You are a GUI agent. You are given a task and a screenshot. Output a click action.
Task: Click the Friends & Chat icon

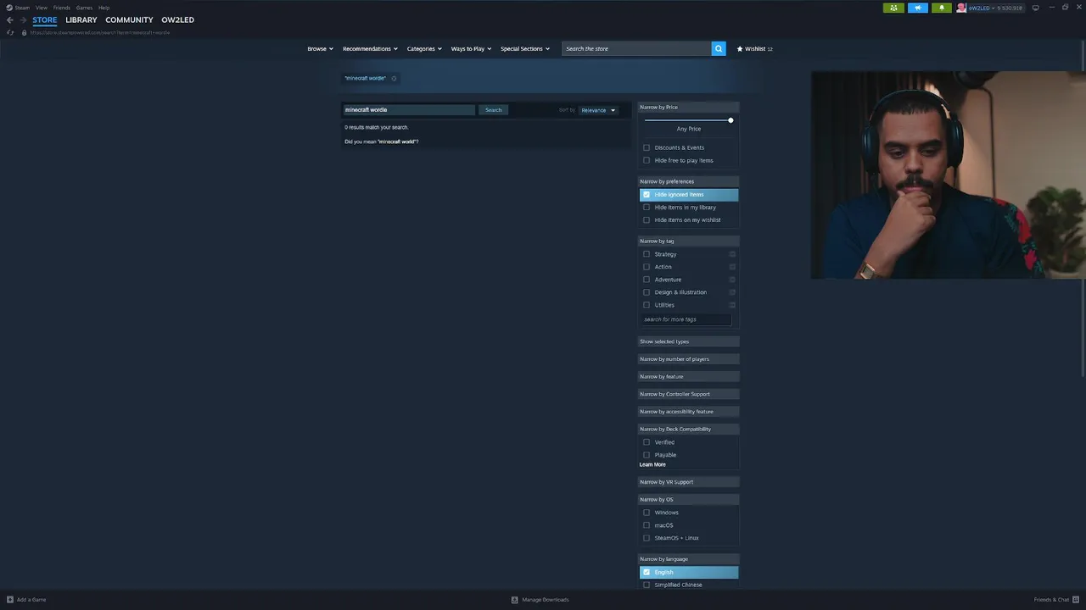pyautogui.click(x=1076, y=600)
